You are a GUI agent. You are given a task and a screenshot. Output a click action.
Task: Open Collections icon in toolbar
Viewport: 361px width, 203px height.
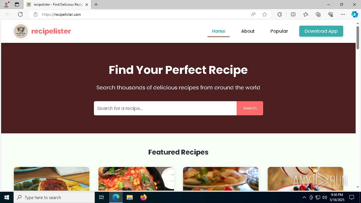(x=318, y=14)
